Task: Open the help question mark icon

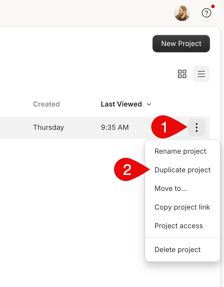Action: (x=207, y=13)
